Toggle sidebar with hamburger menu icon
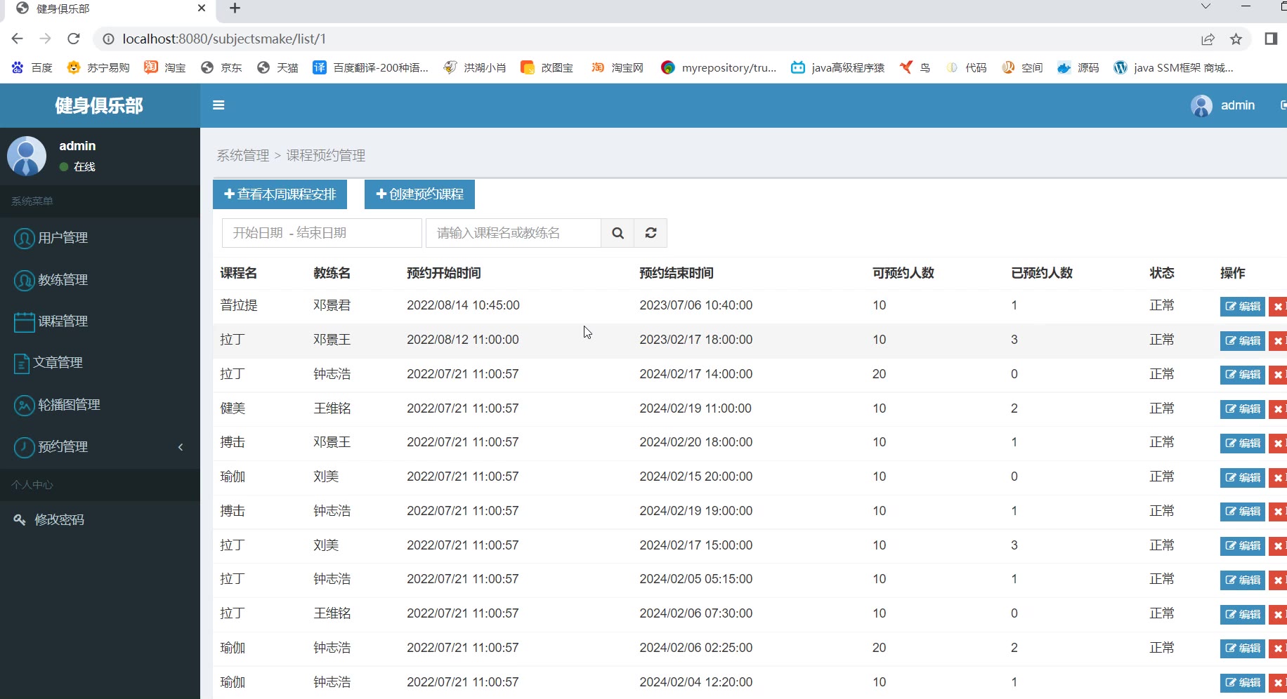The image size is (1287, 699). pyautogui.click(x=218, y=105)
